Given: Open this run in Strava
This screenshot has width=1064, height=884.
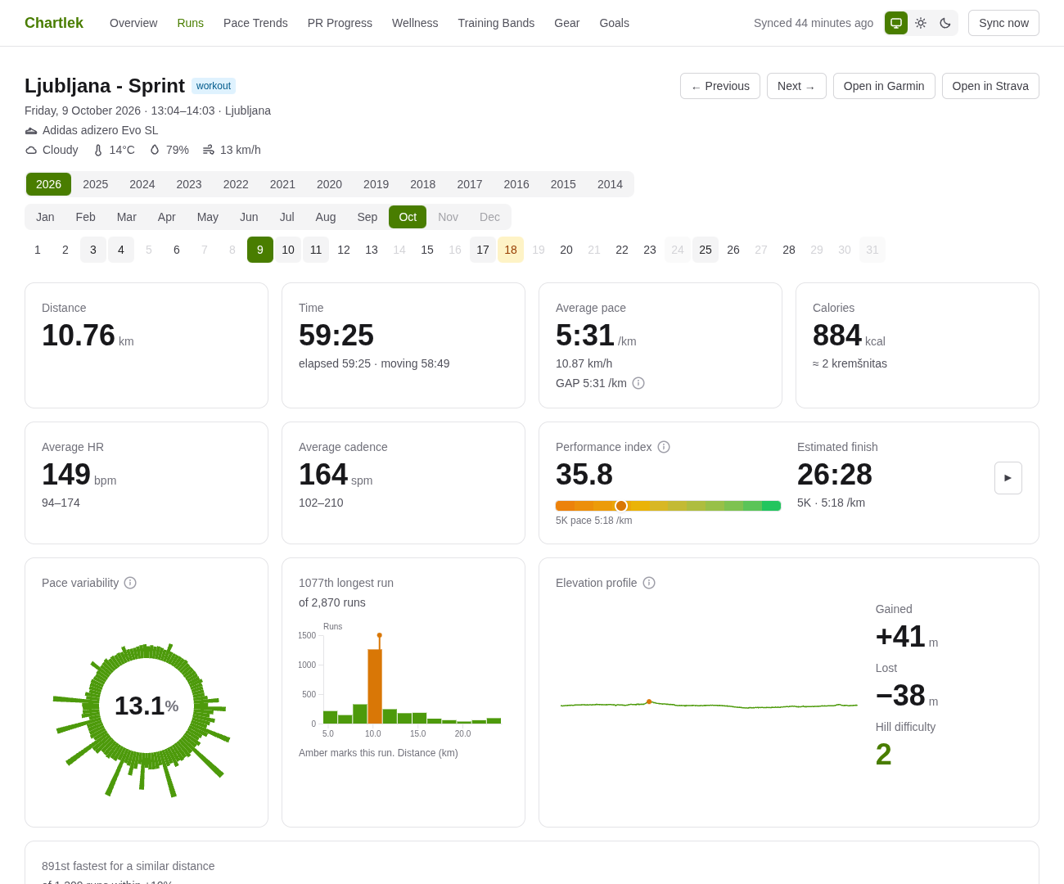Looking at the screenshot, I should coord(990,86).
